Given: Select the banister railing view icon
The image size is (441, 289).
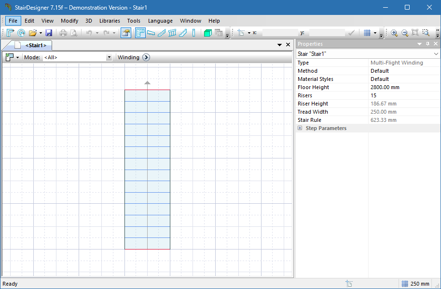Looking at the screenshot, I should pos(172,33).
